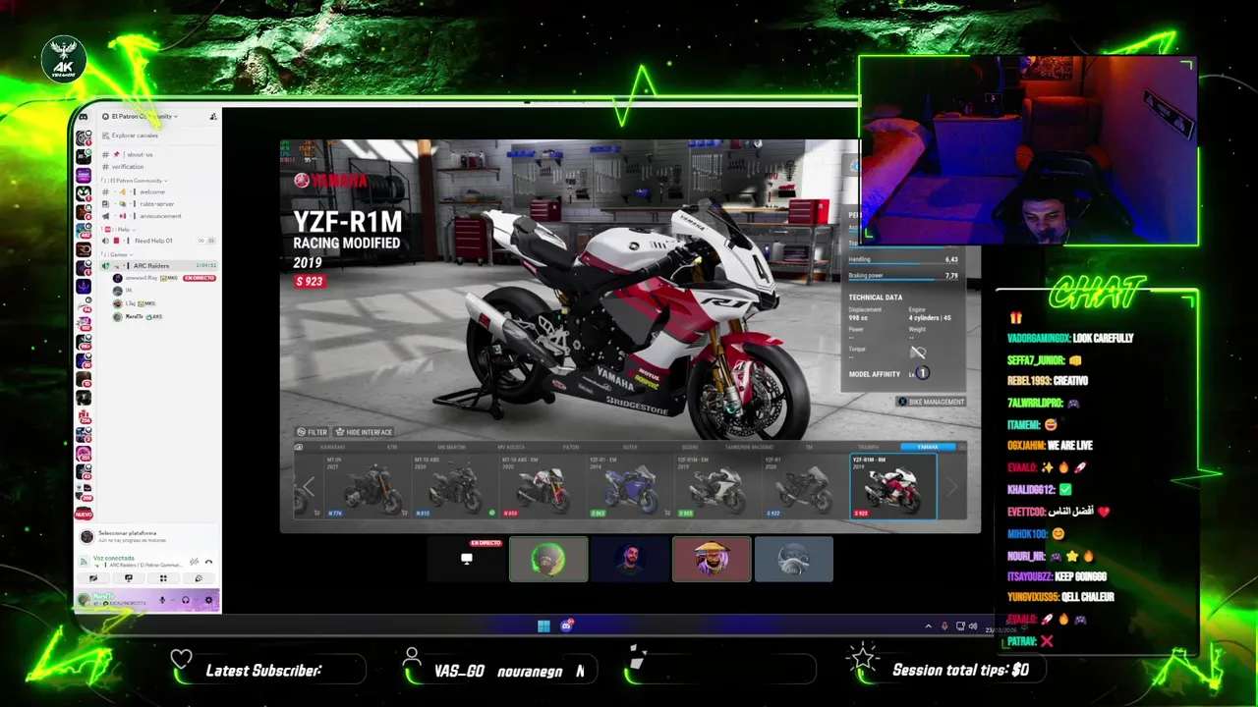Open headphone output options arrow
This screenshot has height=707, width=1258.
(x=197, y=600)
